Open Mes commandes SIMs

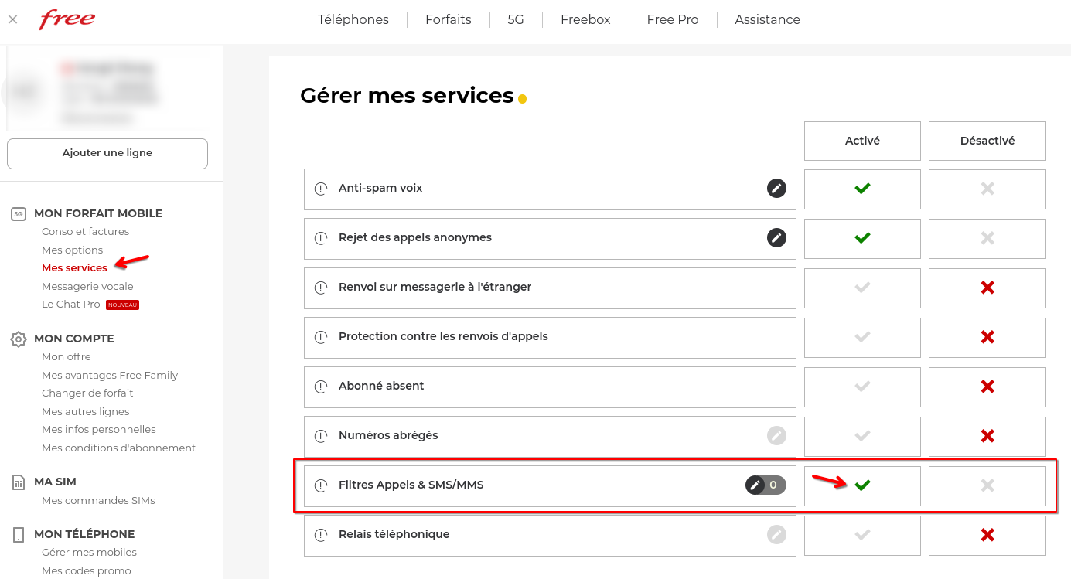(98, 501)
